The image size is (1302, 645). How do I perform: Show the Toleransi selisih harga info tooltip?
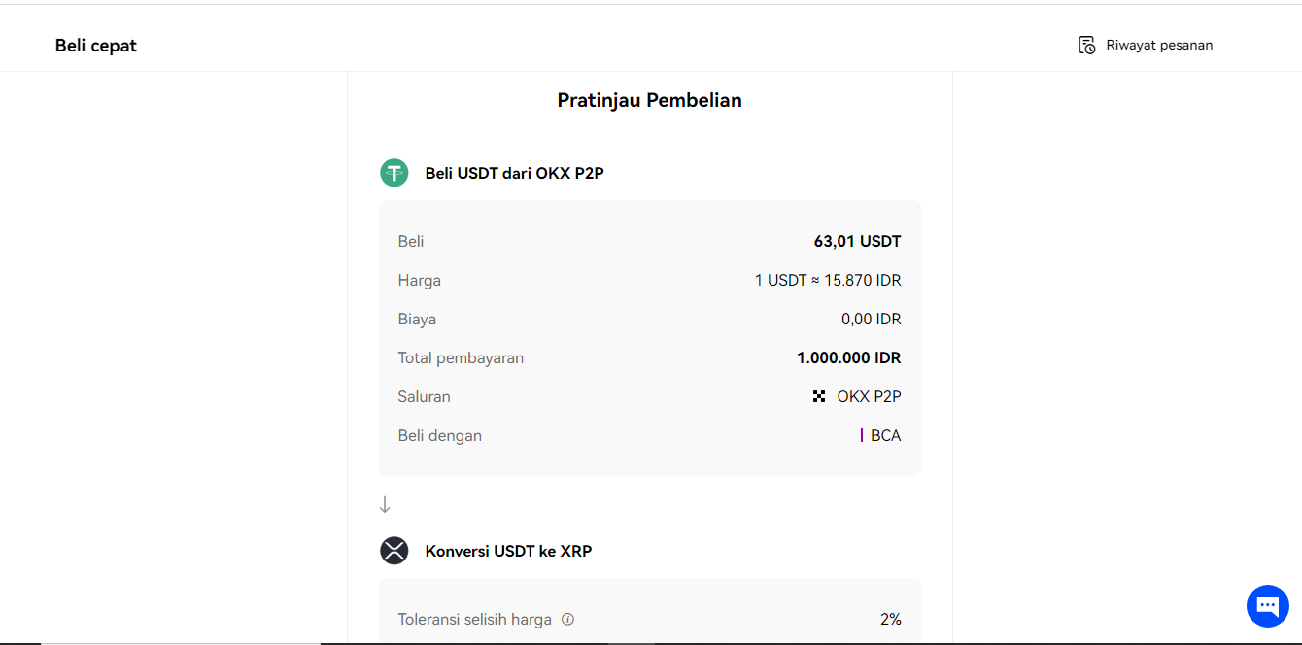coord(568,619)
